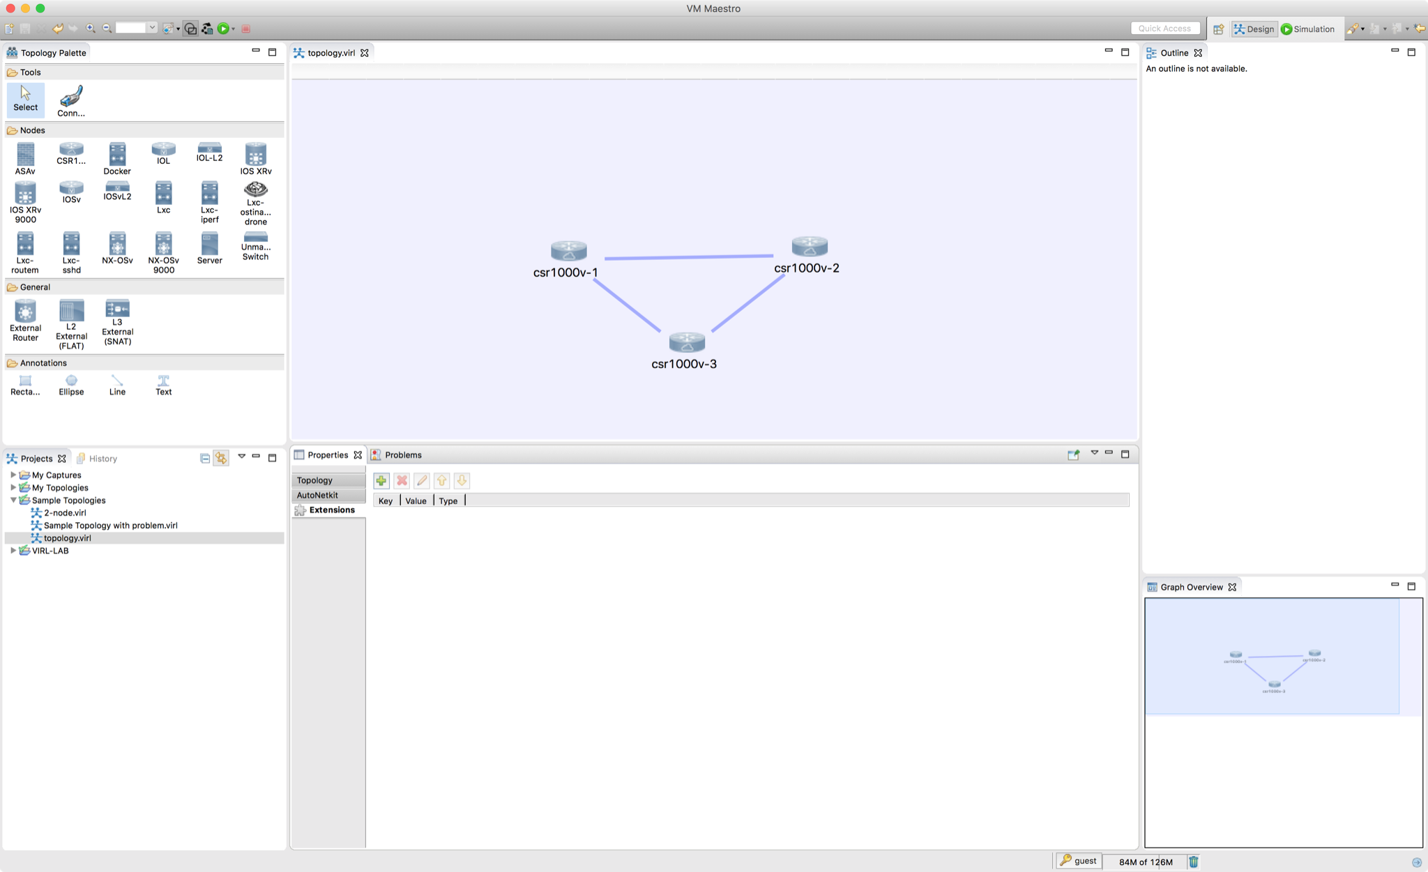Image resolution: width=1428 pixels, height=872 pixels.
Task: Choose the Lxc-ostinato-drone node icon
Action: click(x=256, y=204)
